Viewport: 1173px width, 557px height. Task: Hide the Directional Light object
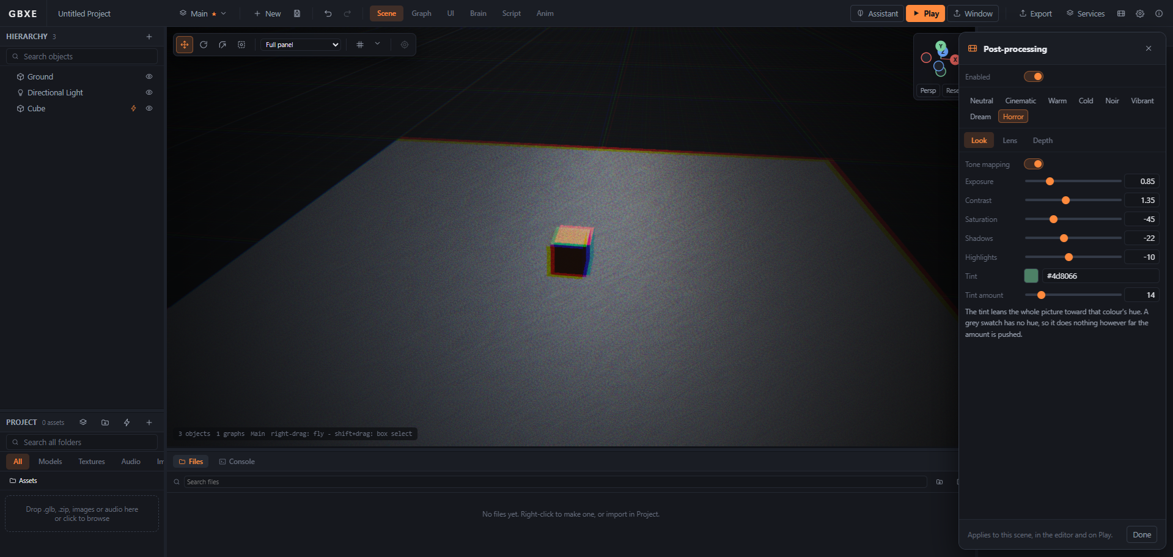pyautogui.click(x=149, y=92)
